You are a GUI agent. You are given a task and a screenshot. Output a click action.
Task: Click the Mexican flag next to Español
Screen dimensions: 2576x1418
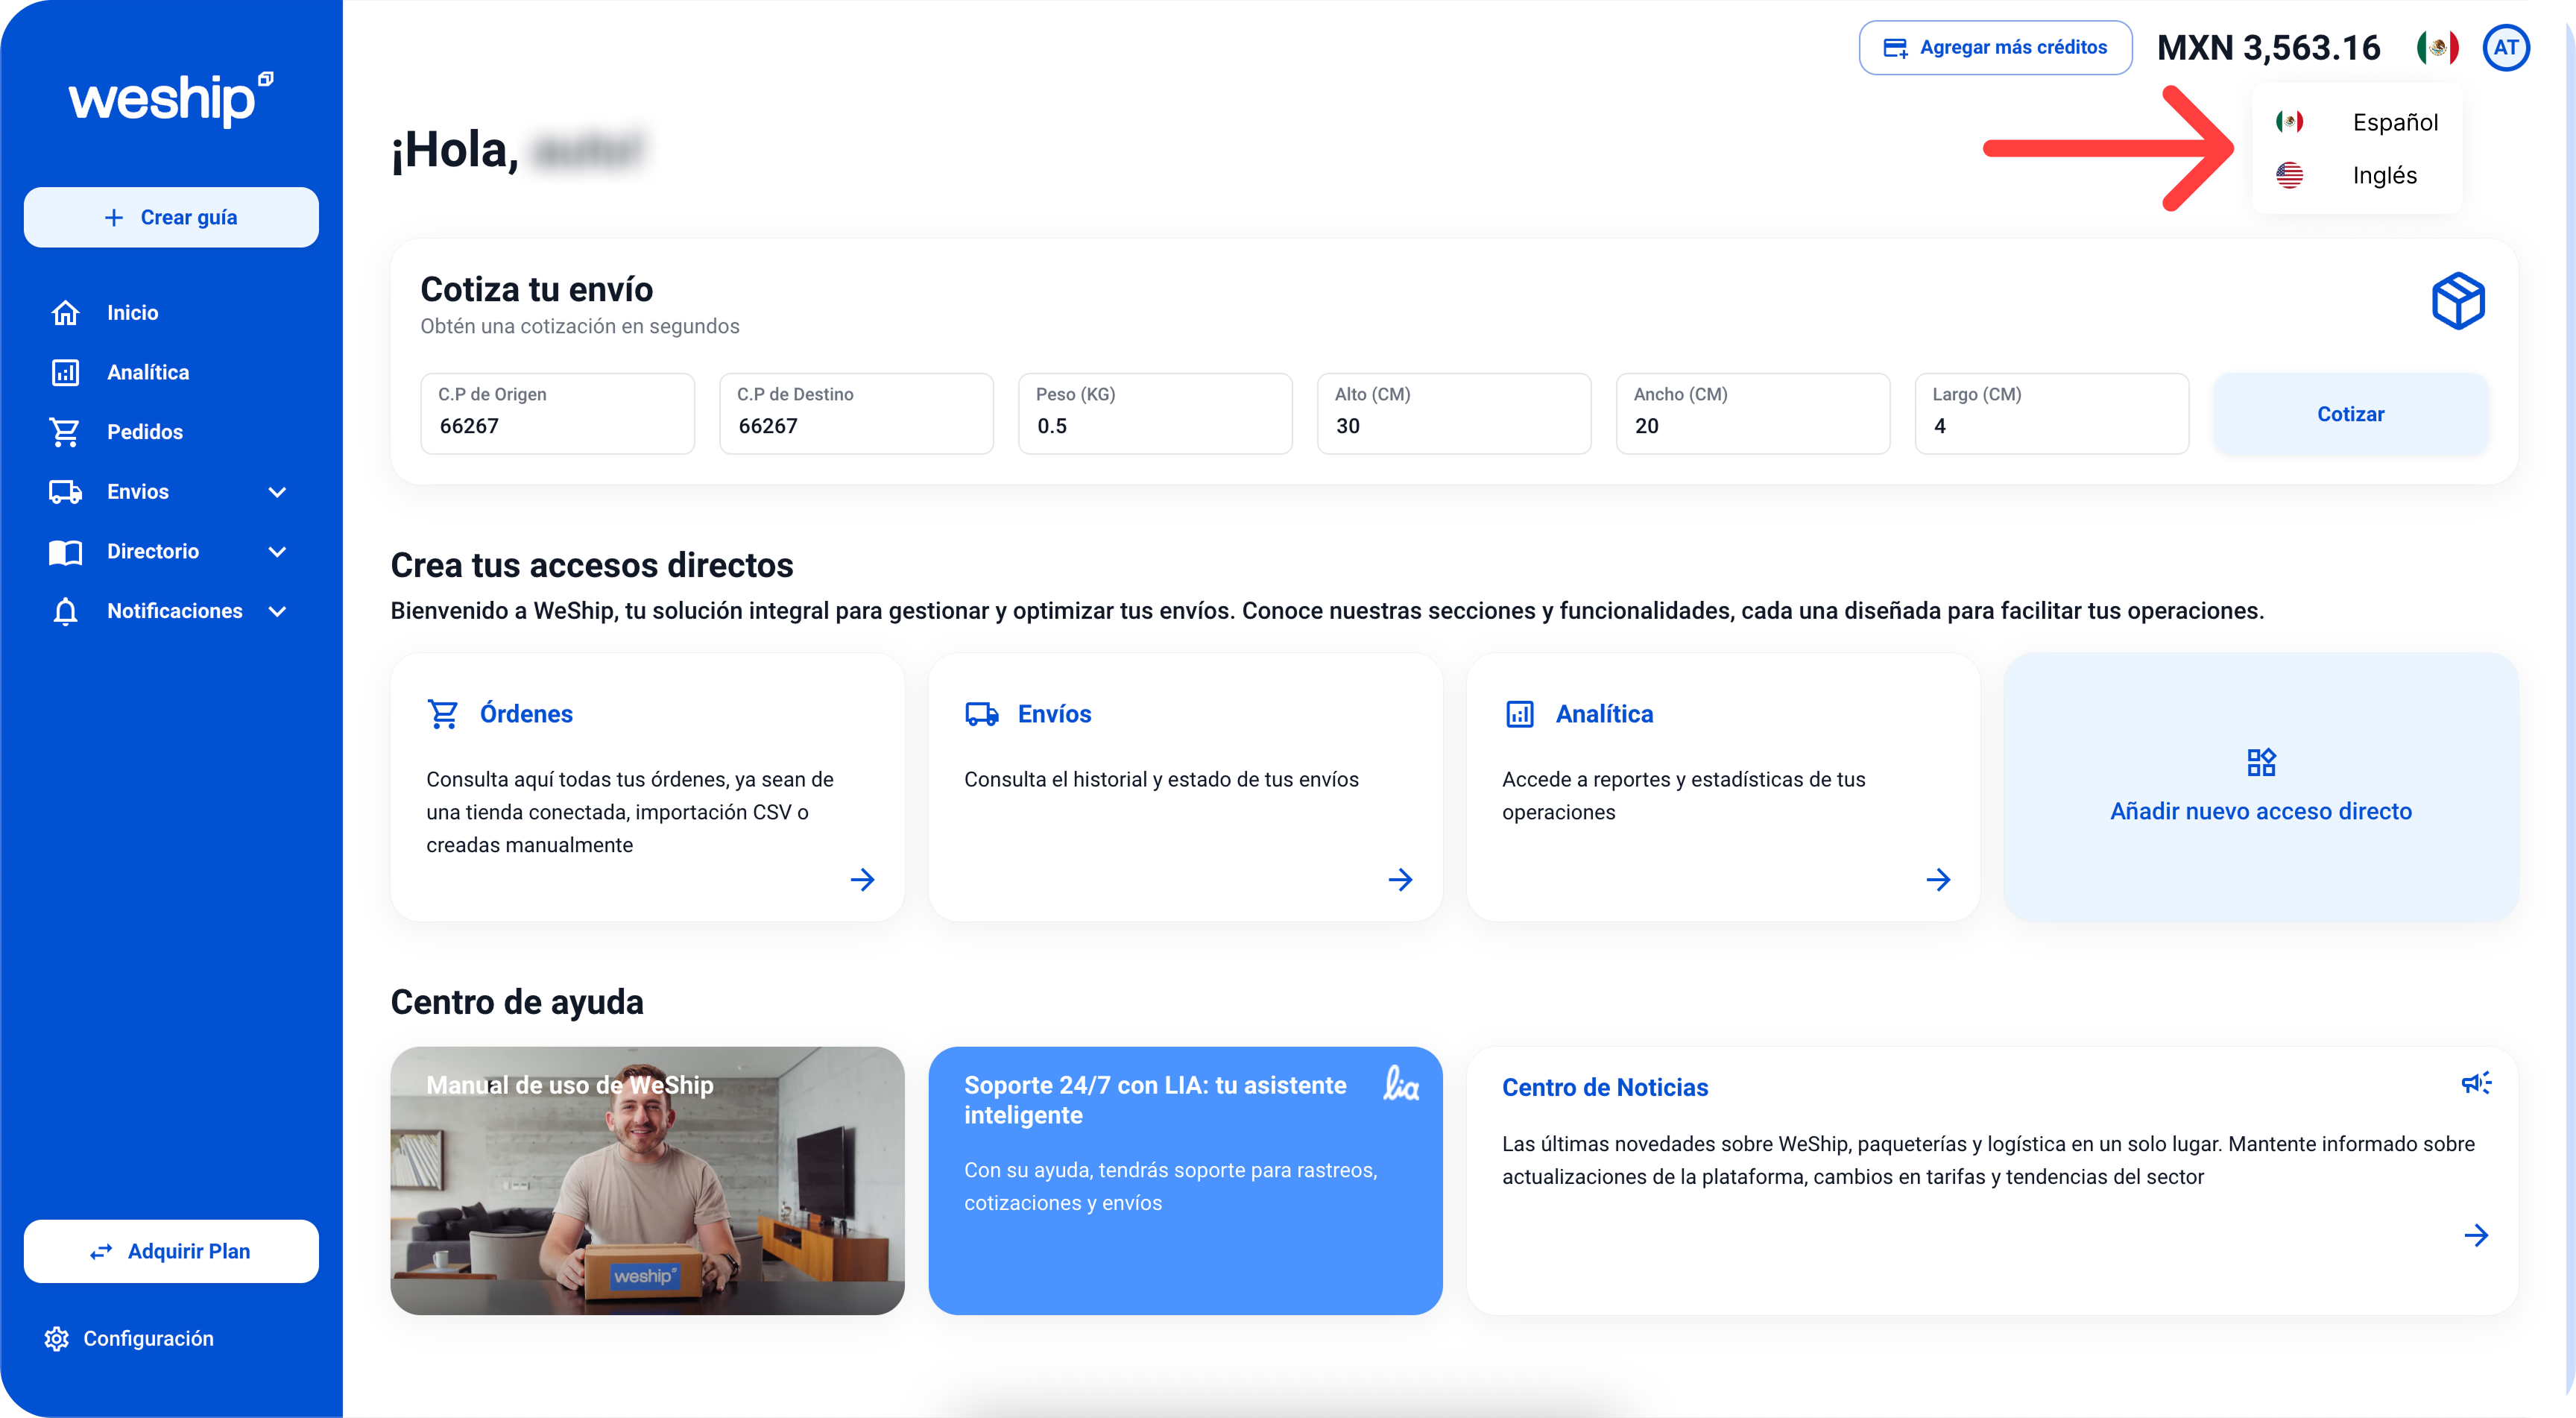2289,122
